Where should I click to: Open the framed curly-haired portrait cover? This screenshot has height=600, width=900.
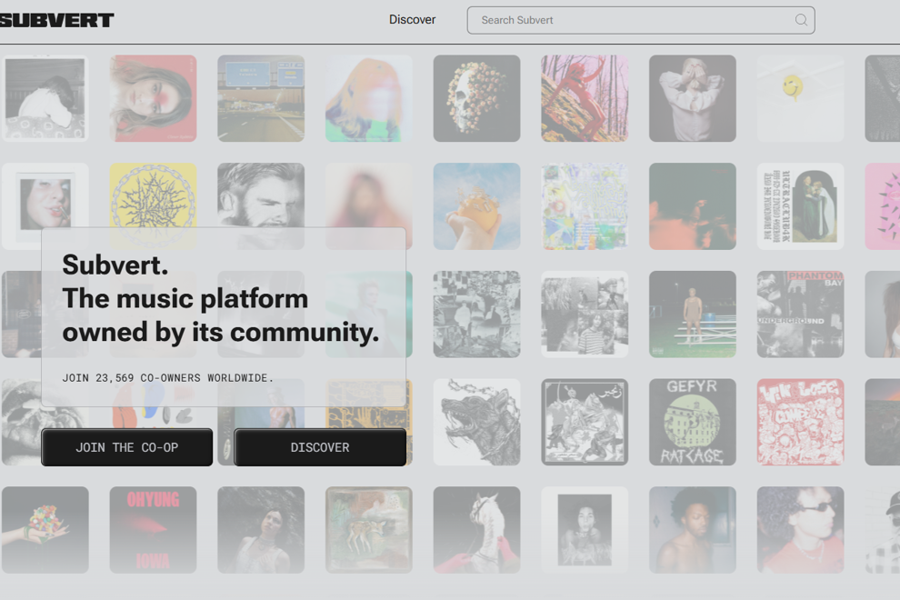pos(585,530)
